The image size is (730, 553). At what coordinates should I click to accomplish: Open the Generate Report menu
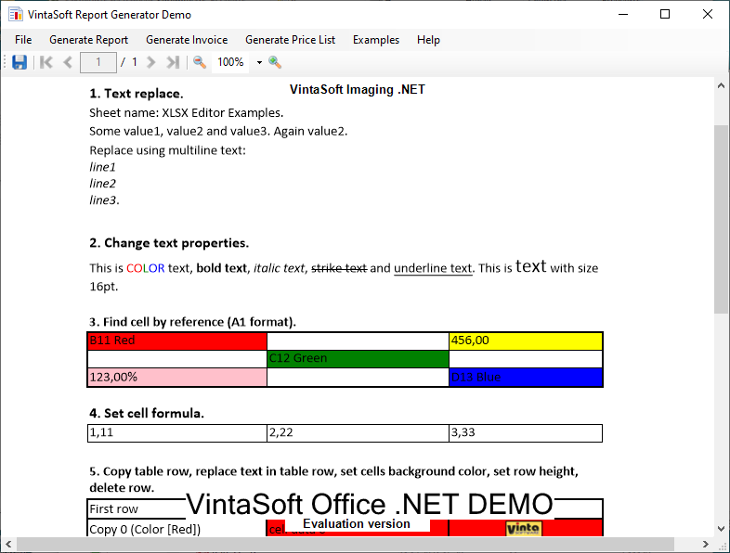(89, 40)
